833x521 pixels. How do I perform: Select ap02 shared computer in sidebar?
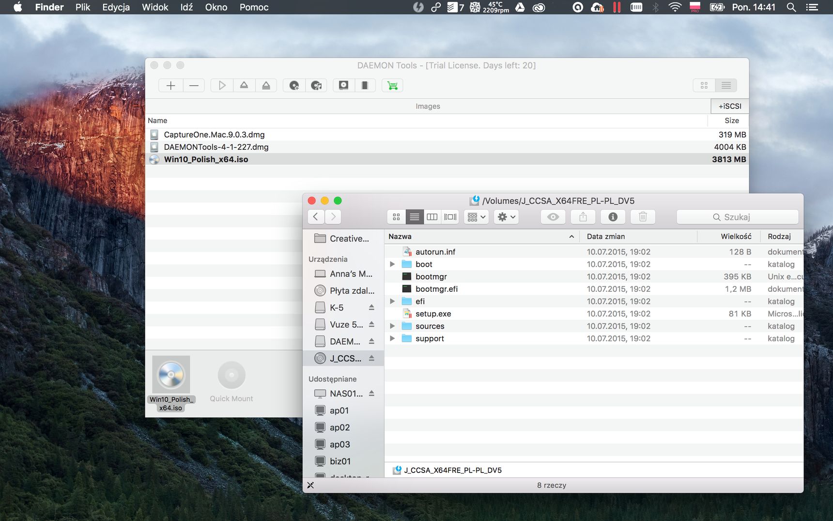click(343, 427)
